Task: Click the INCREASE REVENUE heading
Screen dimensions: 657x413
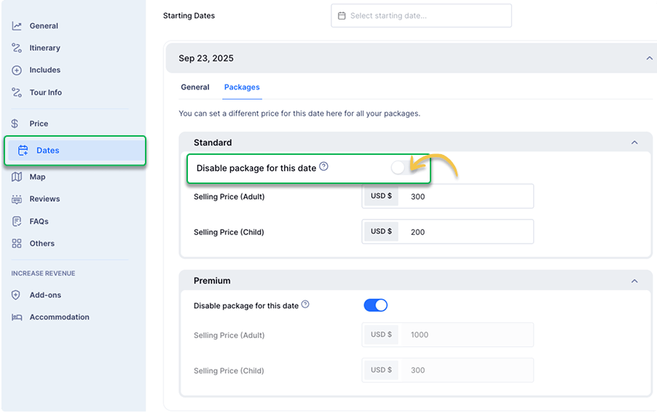Action: click(x=43, y=273)
